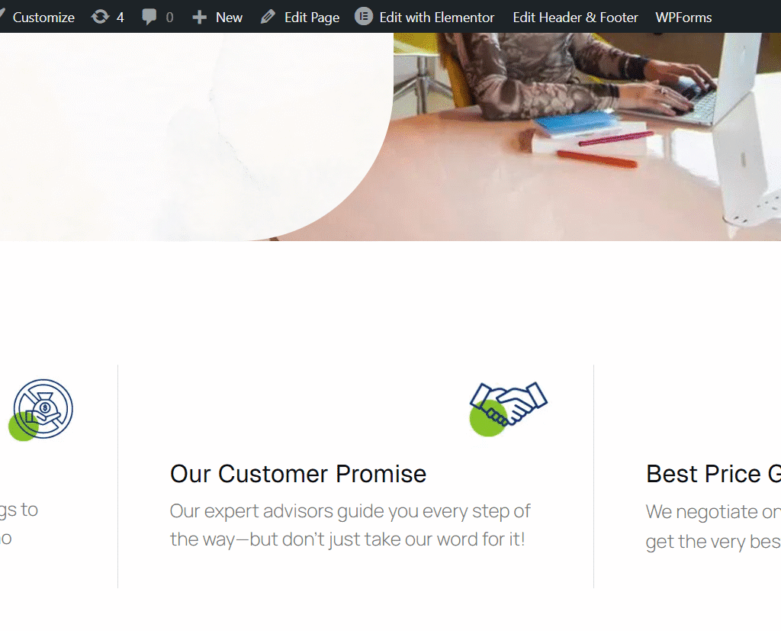Click the Our Customer Promise heading
This screenshot has width=781, height=631.
click(x=298, y=474)
